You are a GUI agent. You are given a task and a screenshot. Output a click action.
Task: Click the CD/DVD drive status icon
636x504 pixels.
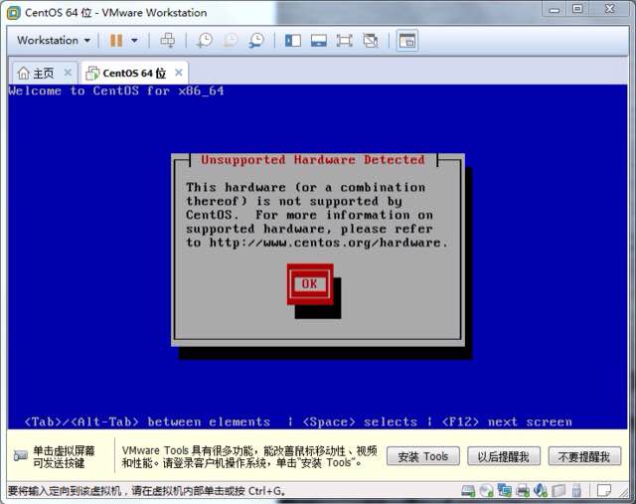[486, 491]
